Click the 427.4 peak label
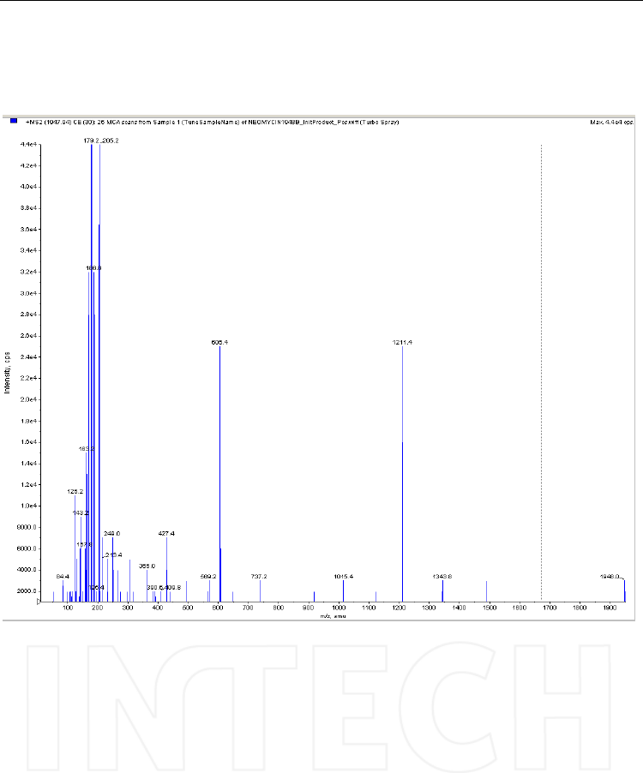The image size is (643, 773). click(166, 533)
